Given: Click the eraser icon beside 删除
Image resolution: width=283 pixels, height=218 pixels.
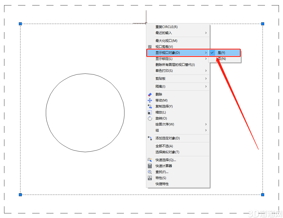Looking at the screenshot, I should [150, 94].
